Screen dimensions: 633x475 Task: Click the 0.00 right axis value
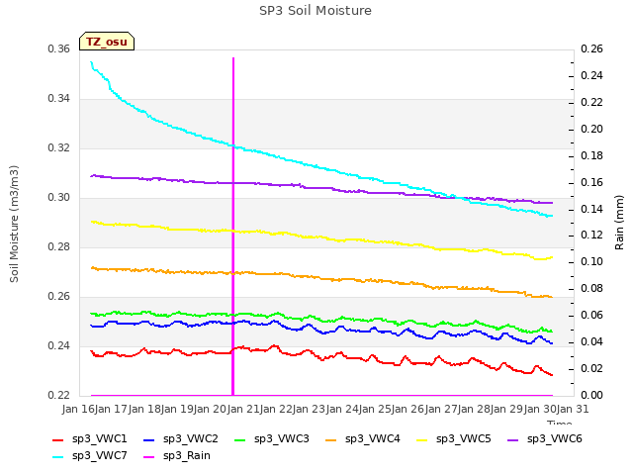tap(591, 396)
